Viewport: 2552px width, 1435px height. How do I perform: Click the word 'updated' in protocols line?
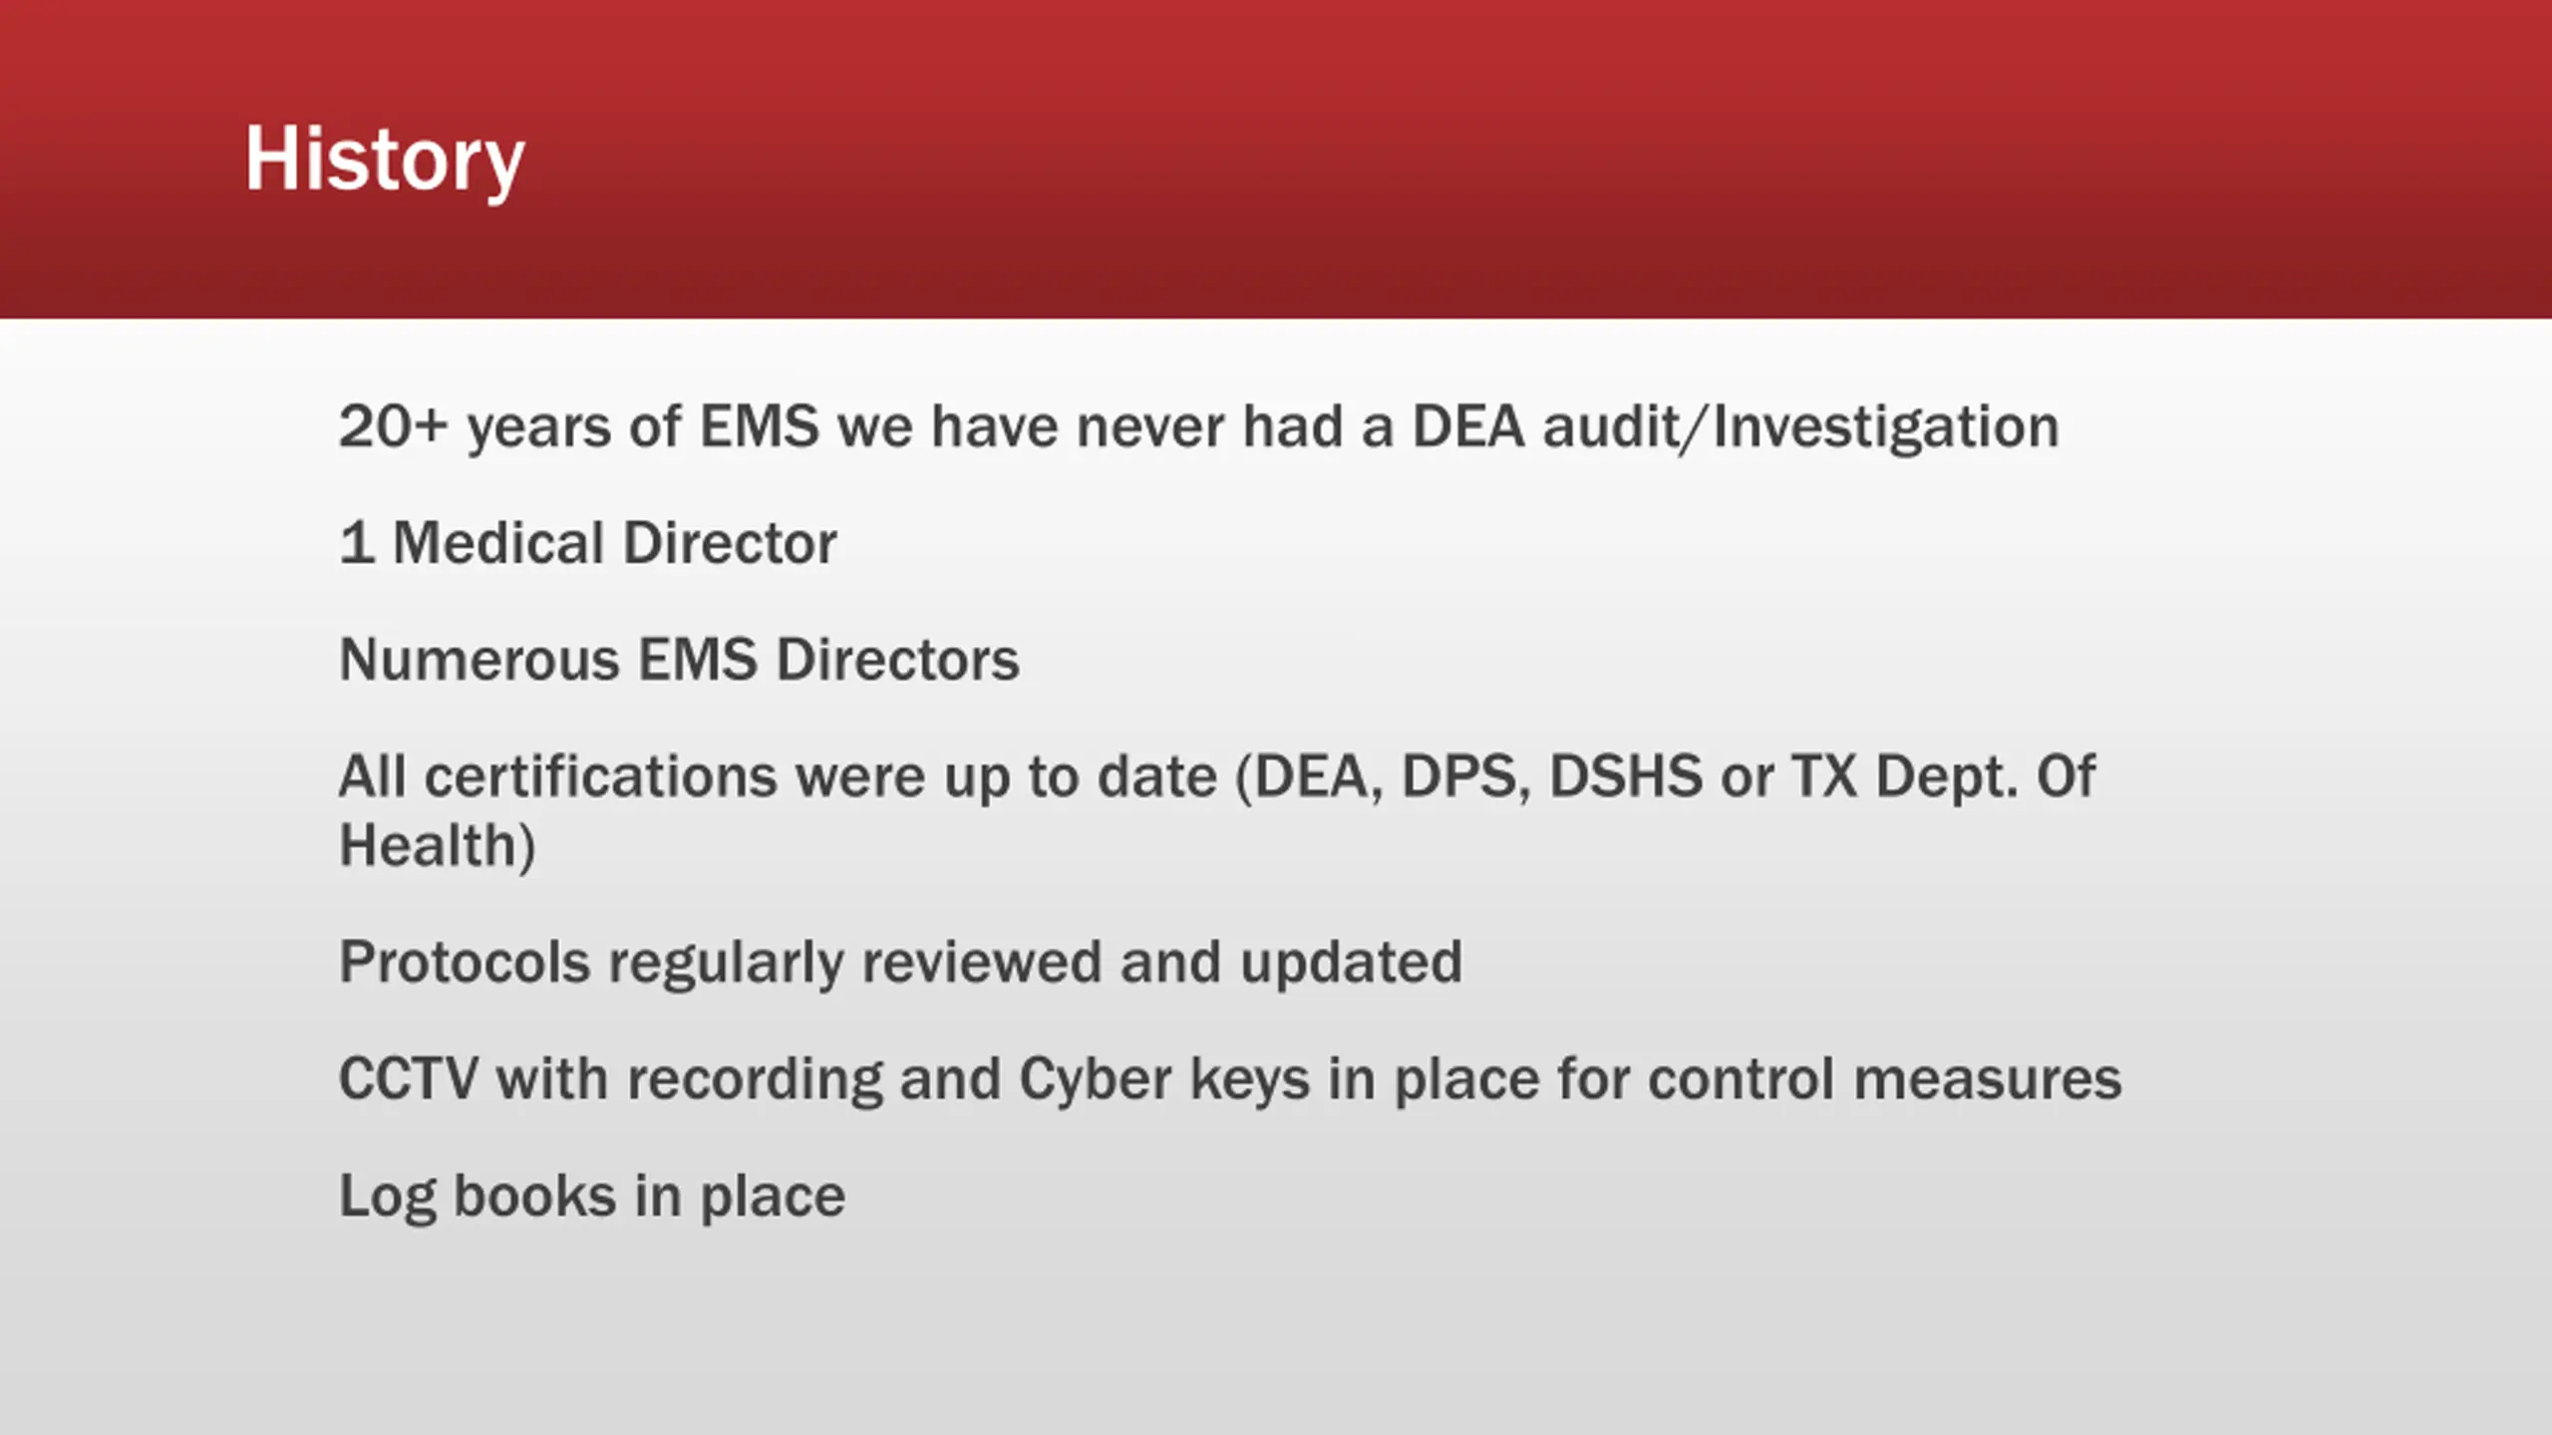tap(1352, 964)
